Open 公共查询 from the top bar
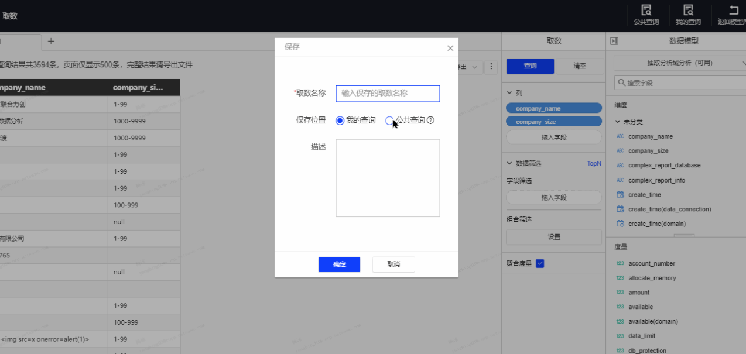Screen dimensions: 746x354 (x=646, y=15)
